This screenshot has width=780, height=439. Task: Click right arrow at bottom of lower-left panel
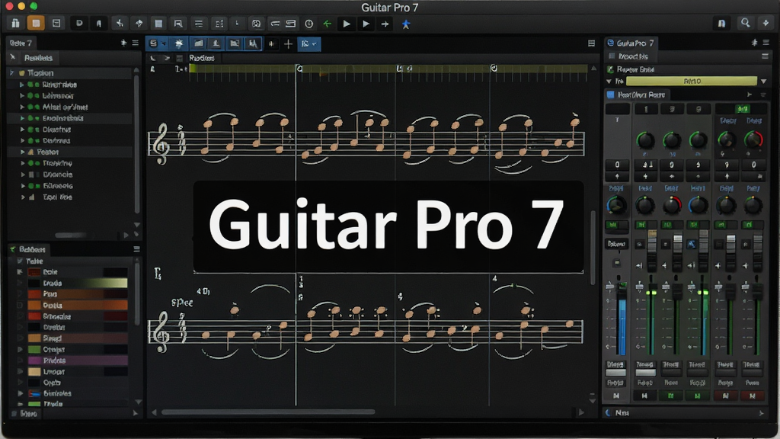pyautogui.click(x=135, y=413)
